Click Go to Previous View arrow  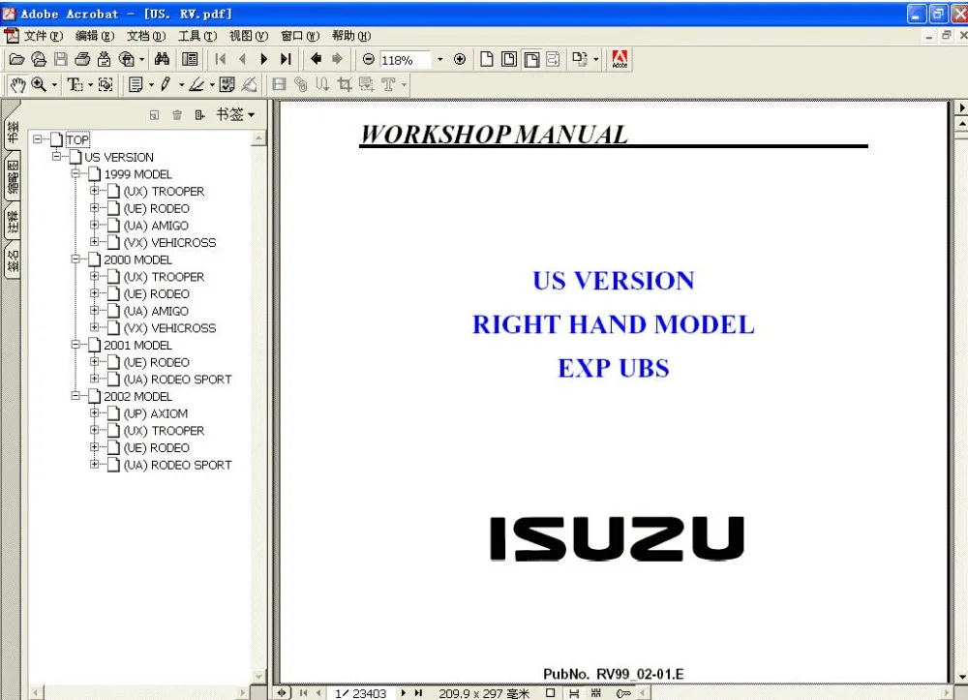(317, 59)
